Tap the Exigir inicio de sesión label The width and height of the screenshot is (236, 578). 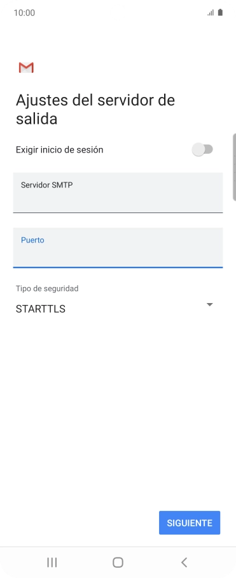coord(60,150)
